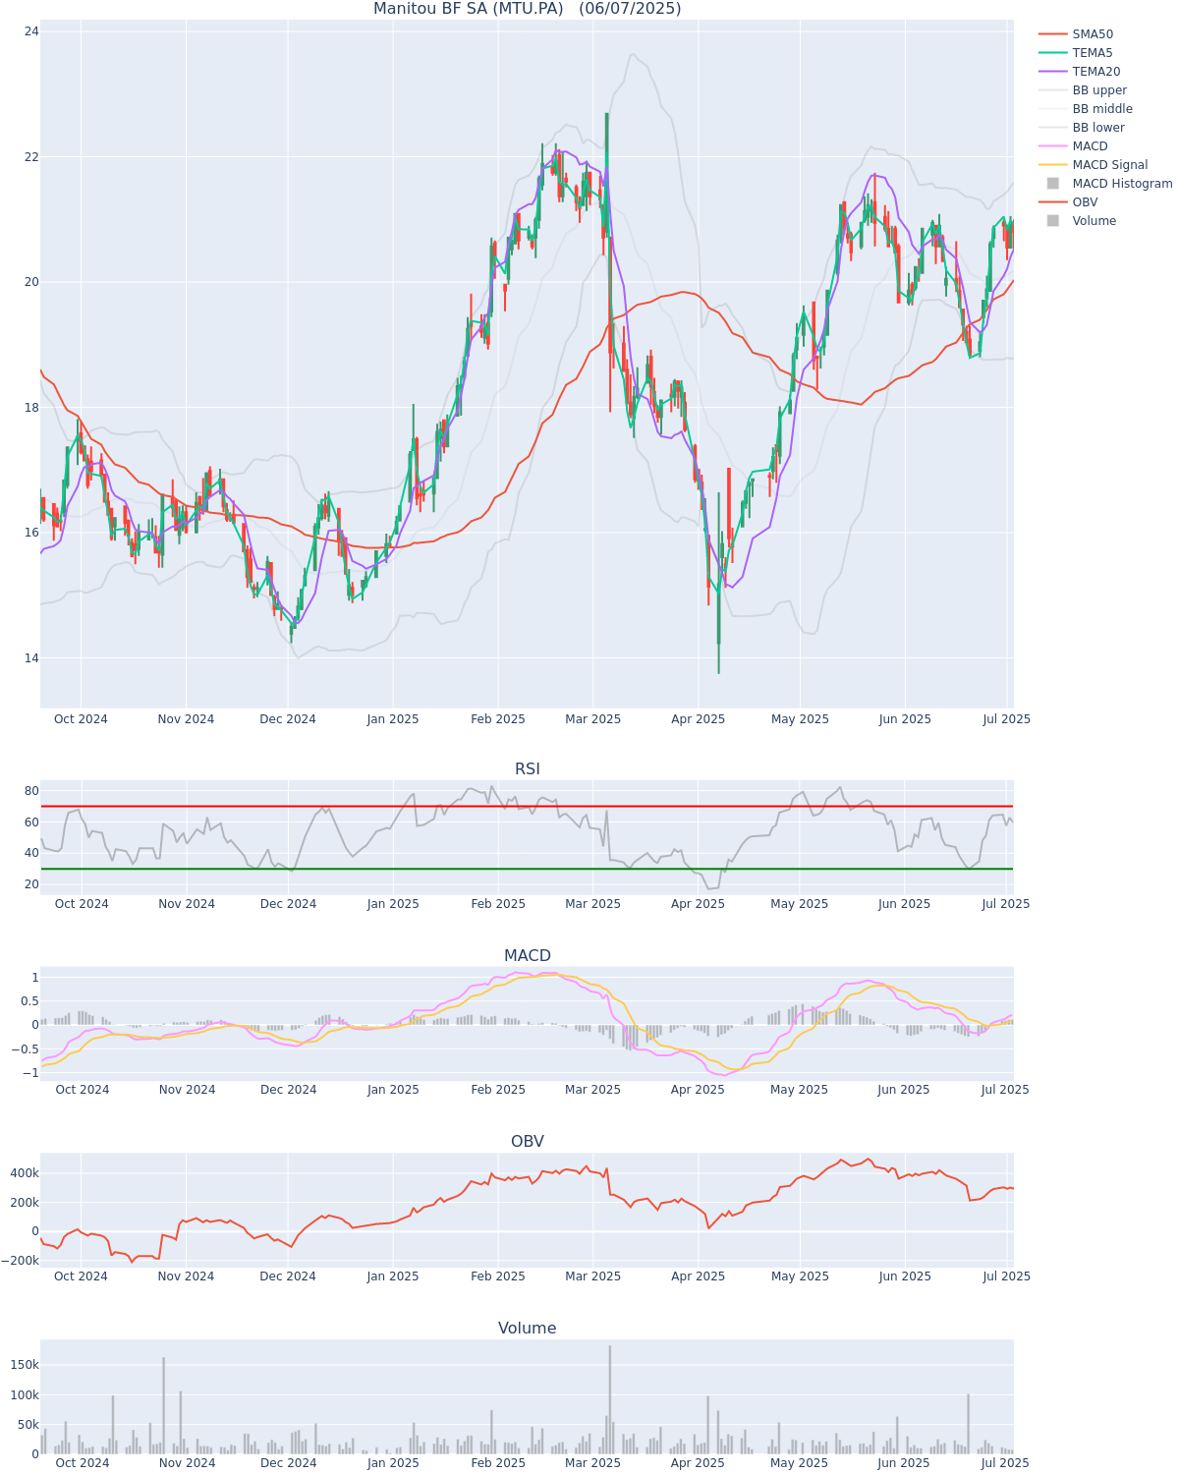Screen dimensions: 1179x1474
Task: Select the 18 price axis label
Action: (31, 408)
